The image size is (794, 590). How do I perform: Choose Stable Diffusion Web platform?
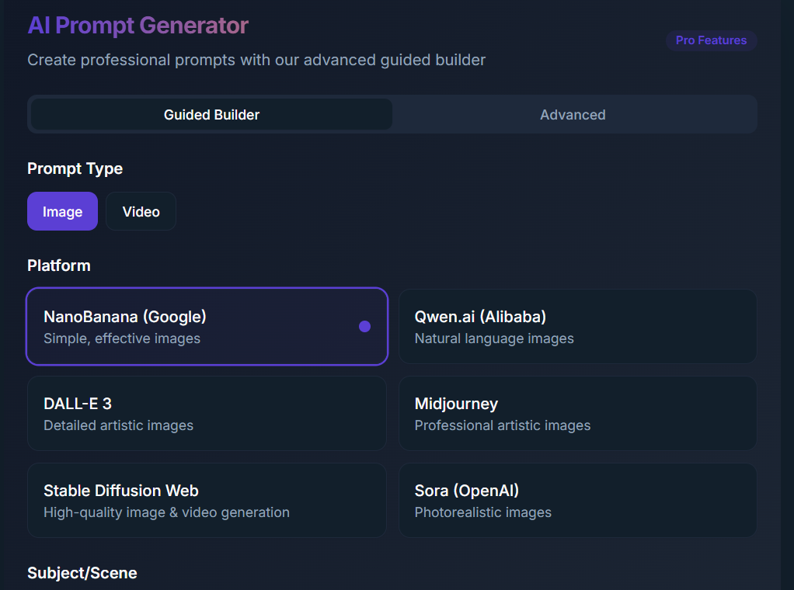click(207, 500)
